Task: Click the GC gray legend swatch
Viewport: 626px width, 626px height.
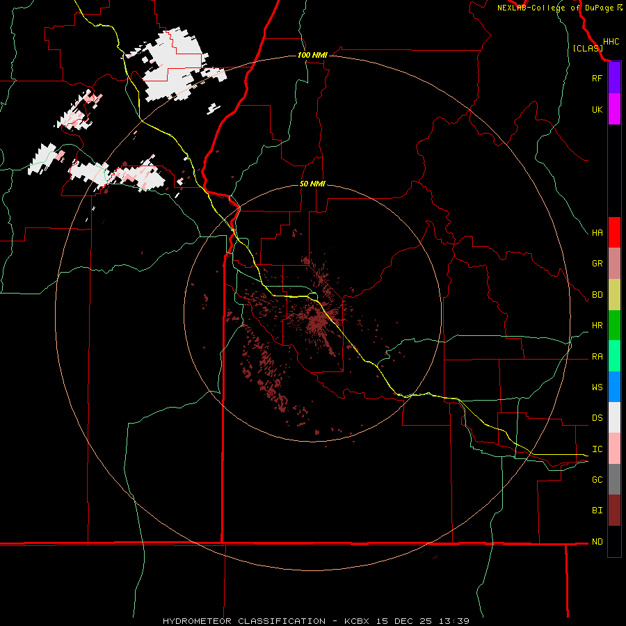Action: tap(614, 479)
